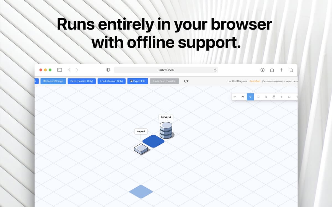Click the Server Storage button
The image size is (332, 207).
point(53,81)
